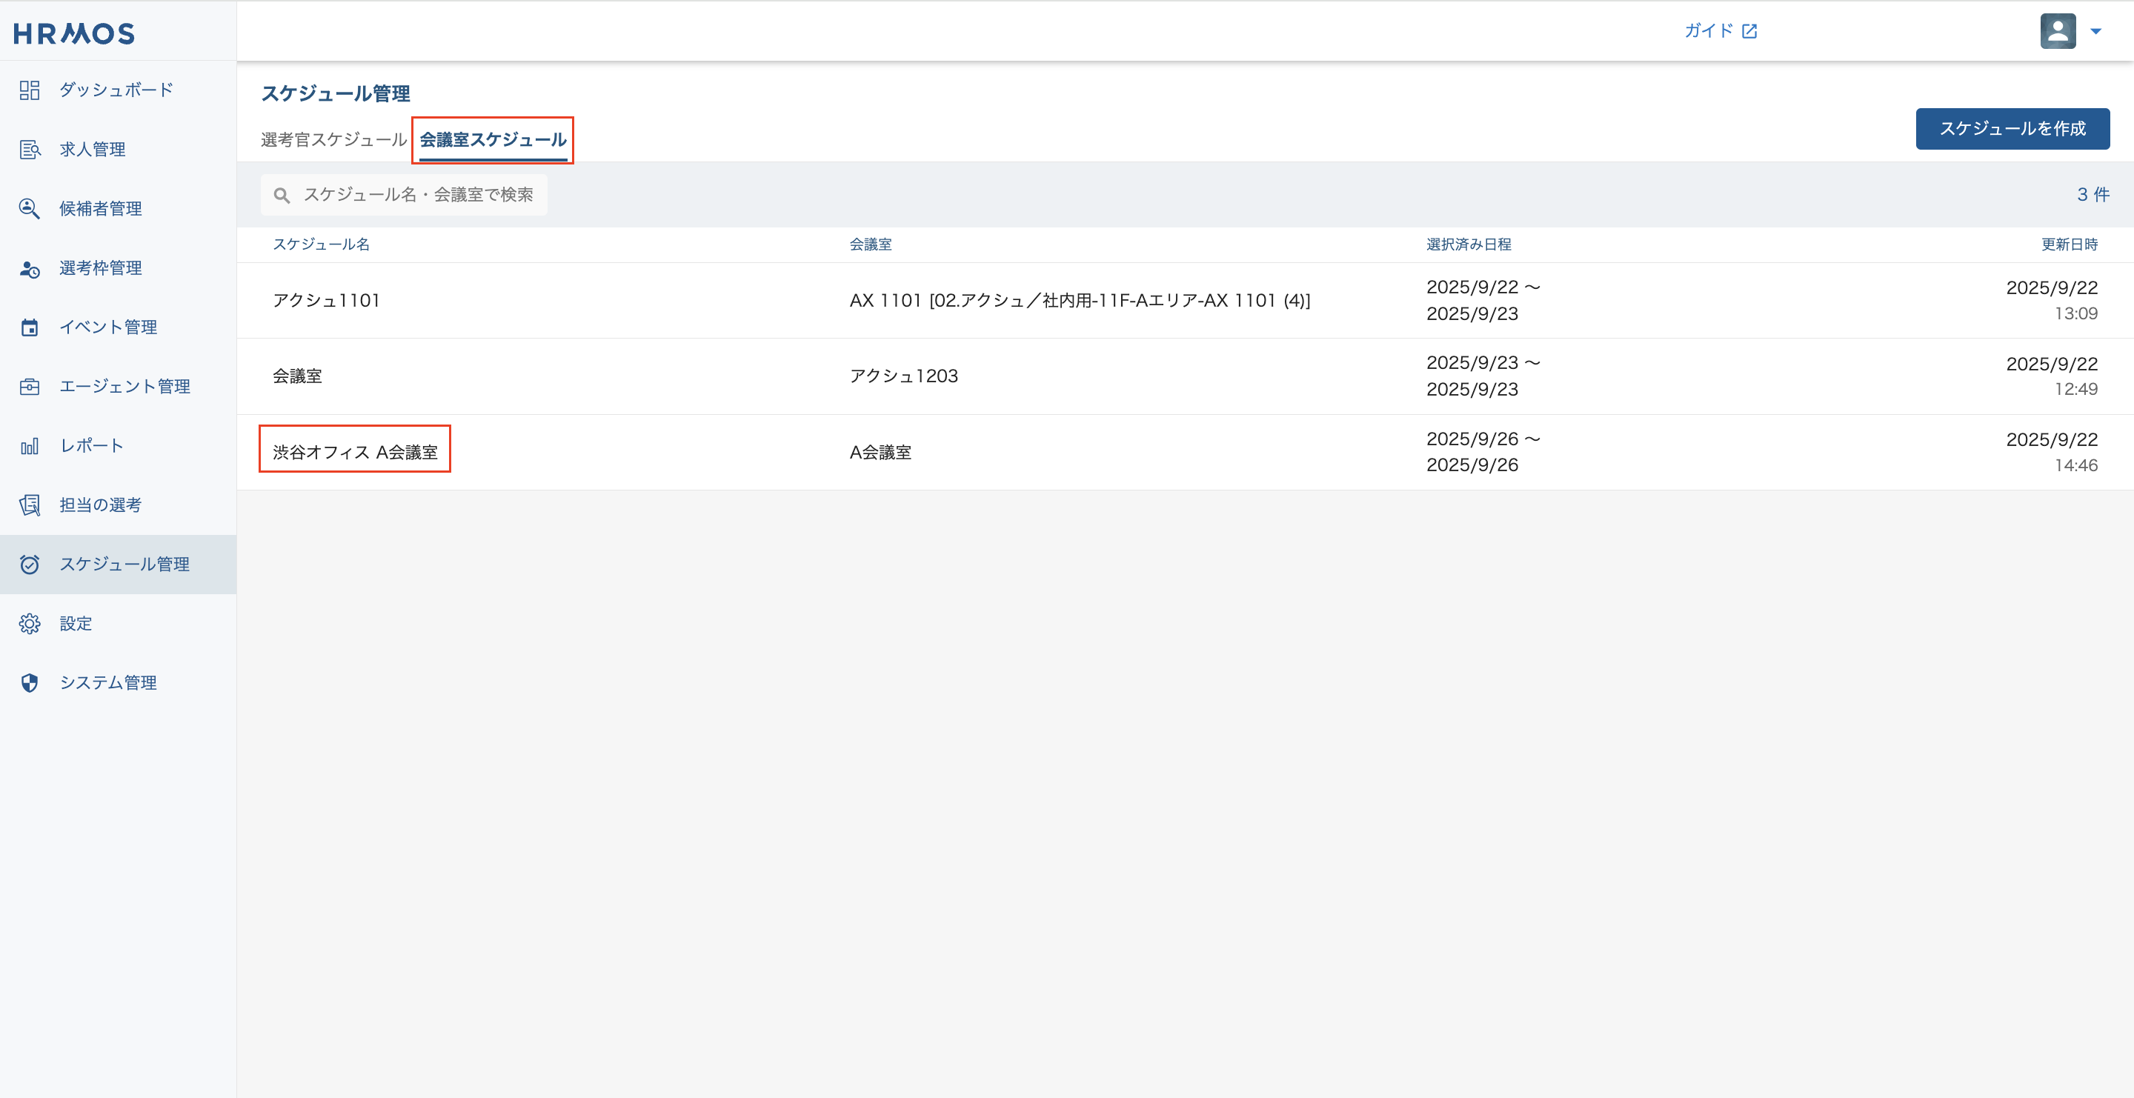Open 選考枠管理 in the sidebar

pos(100,268)
